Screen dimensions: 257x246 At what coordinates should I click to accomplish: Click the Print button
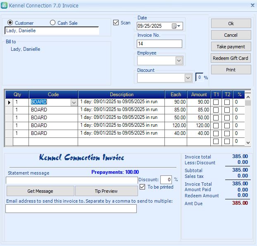[x=231, y=70]
